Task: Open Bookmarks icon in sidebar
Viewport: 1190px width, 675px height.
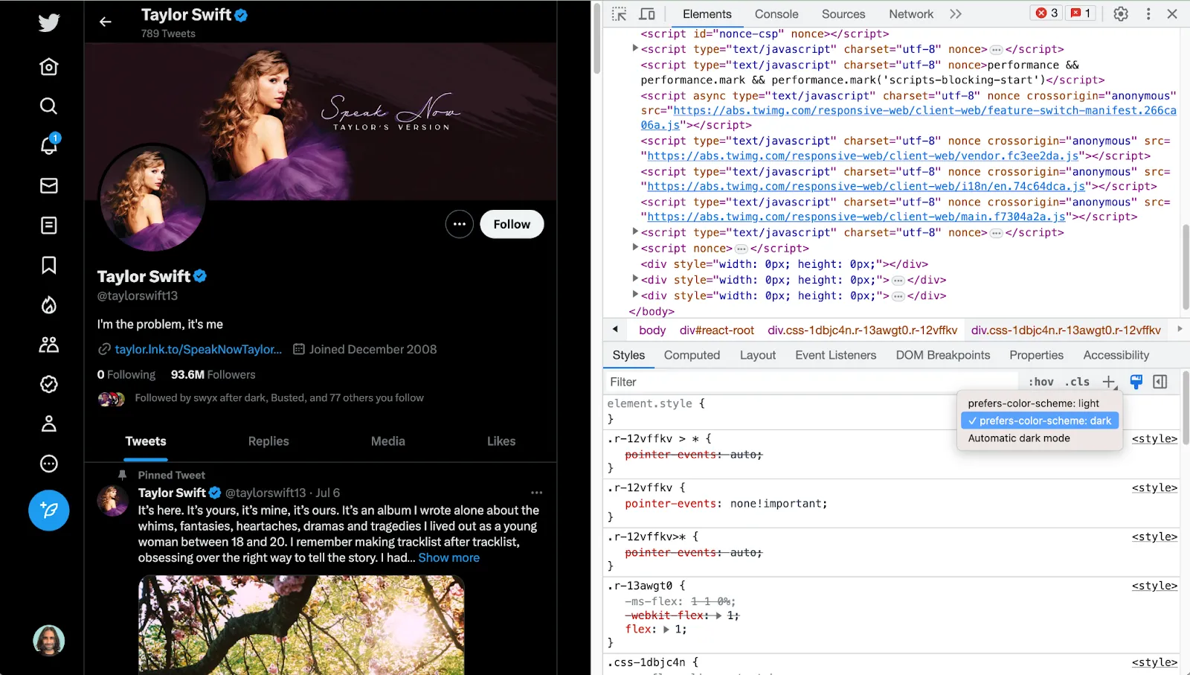Action: (x=49, y=265)
